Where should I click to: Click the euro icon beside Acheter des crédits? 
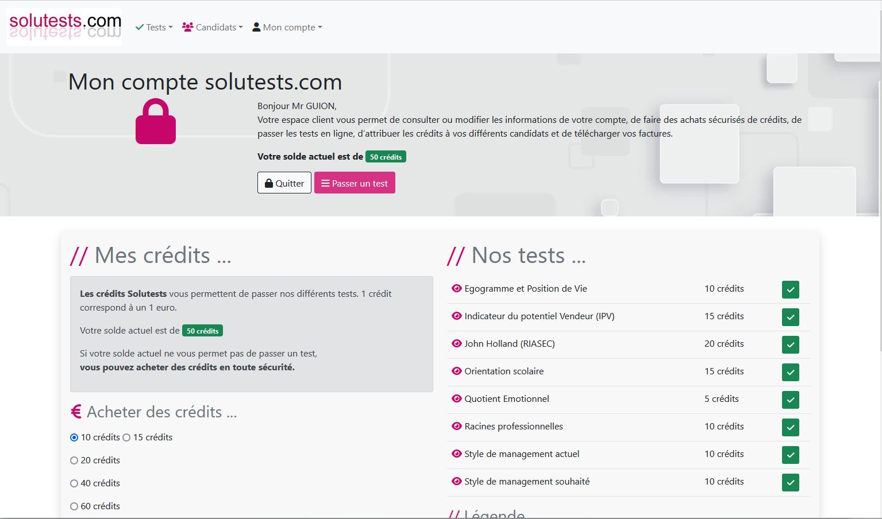point(76,412)
